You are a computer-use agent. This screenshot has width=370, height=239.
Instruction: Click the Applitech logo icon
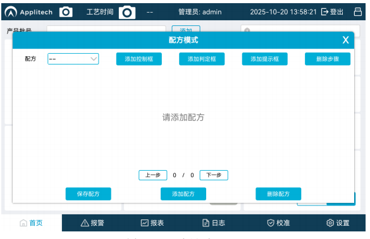11,12
